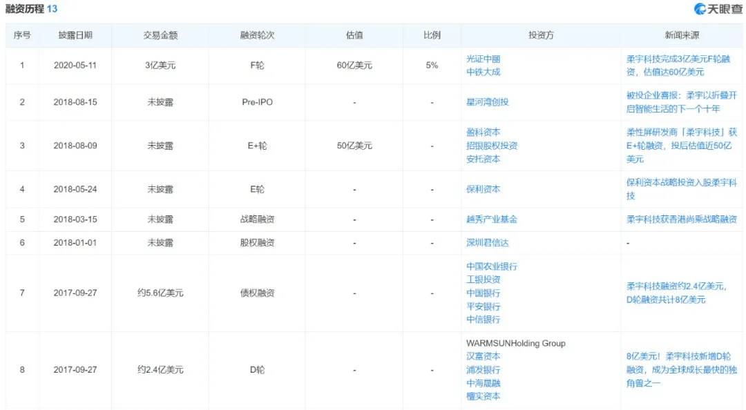Open the 星河湾创投 investor page
This screenshot has width=746, height=410.
[x=487, y=102]
